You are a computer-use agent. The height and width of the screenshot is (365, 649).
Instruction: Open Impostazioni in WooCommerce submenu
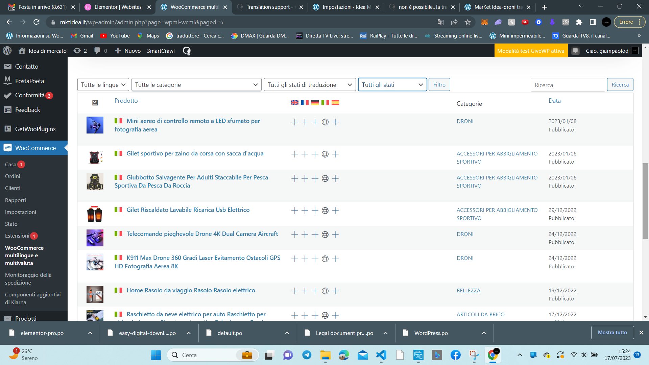point(20,212)
